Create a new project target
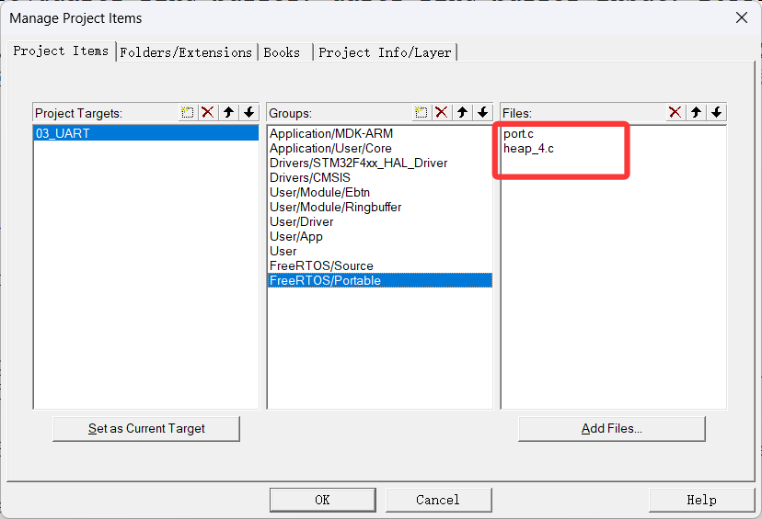 click(188, 113)
